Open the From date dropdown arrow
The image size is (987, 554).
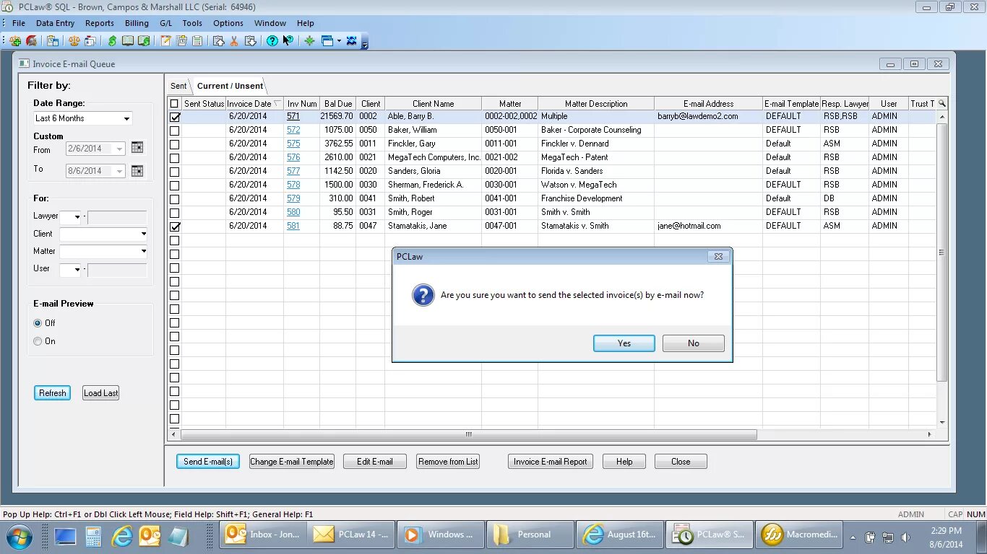[119, 149]
